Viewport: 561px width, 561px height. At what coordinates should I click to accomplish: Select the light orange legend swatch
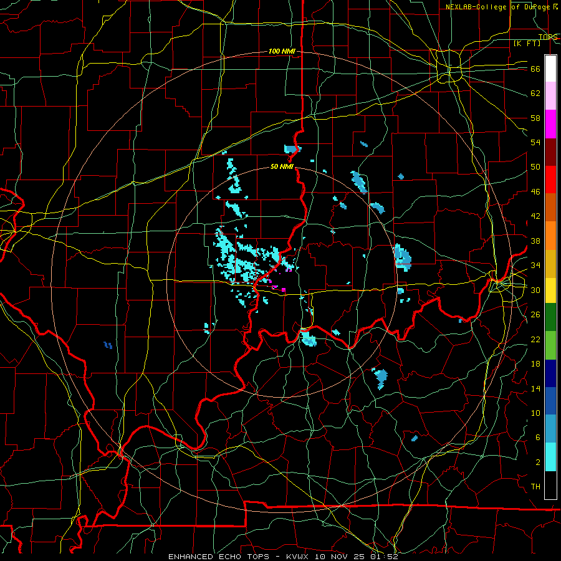[550, 236]
